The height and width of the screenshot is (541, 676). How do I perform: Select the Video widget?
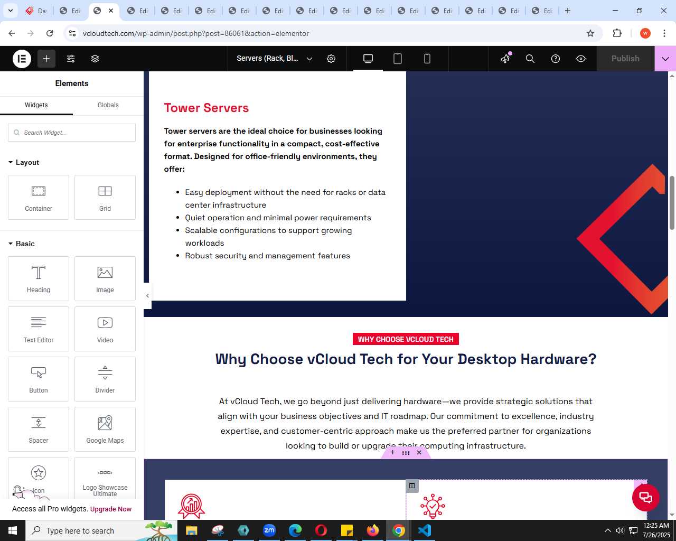point(105,329)
